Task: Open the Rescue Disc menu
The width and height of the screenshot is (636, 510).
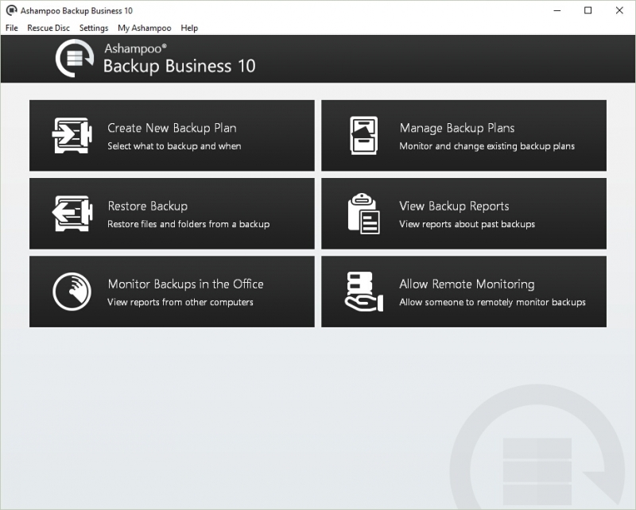Action: [48, 28]
